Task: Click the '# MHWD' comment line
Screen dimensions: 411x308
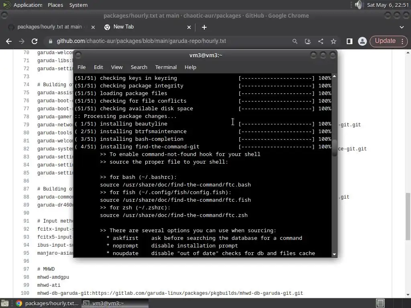Action: coord(46,269)
